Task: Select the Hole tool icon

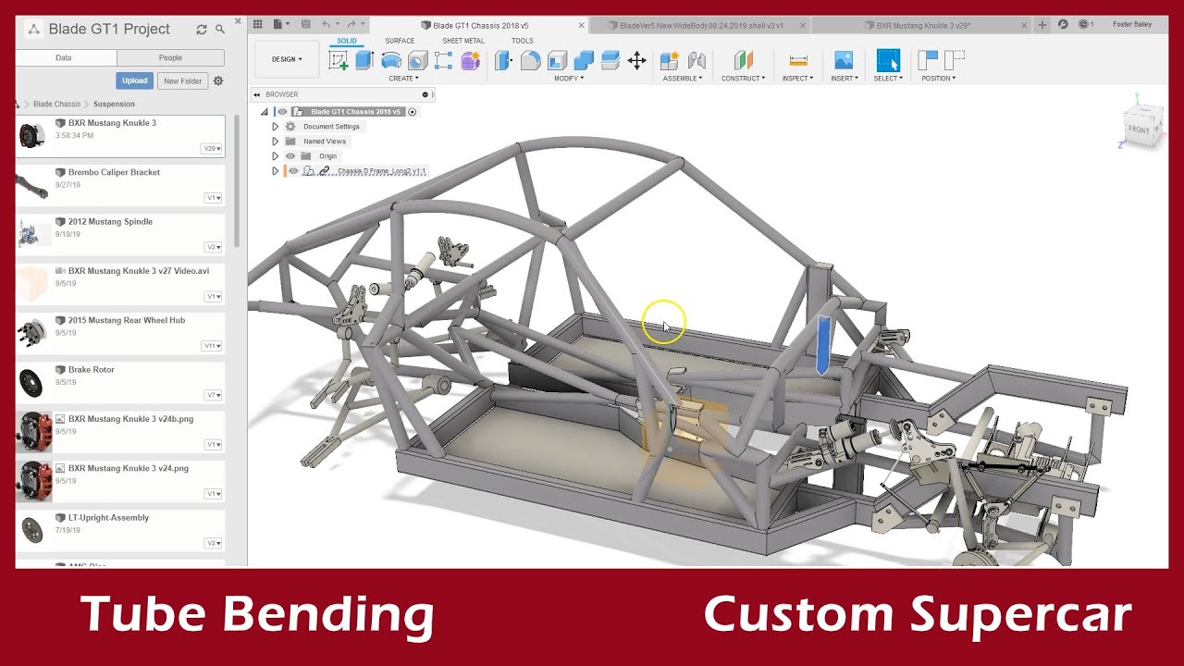Action: pos(417,61)
